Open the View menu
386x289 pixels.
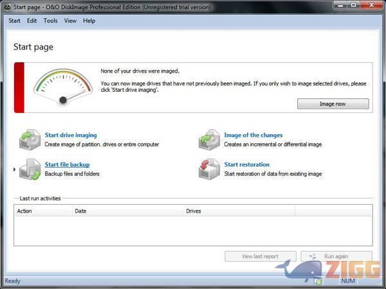(x=70, y=21)
